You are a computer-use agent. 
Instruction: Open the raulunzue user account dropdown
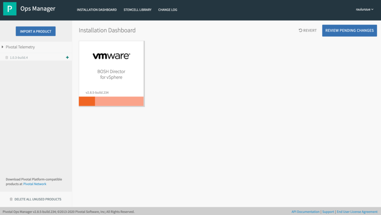coord(364,9)
